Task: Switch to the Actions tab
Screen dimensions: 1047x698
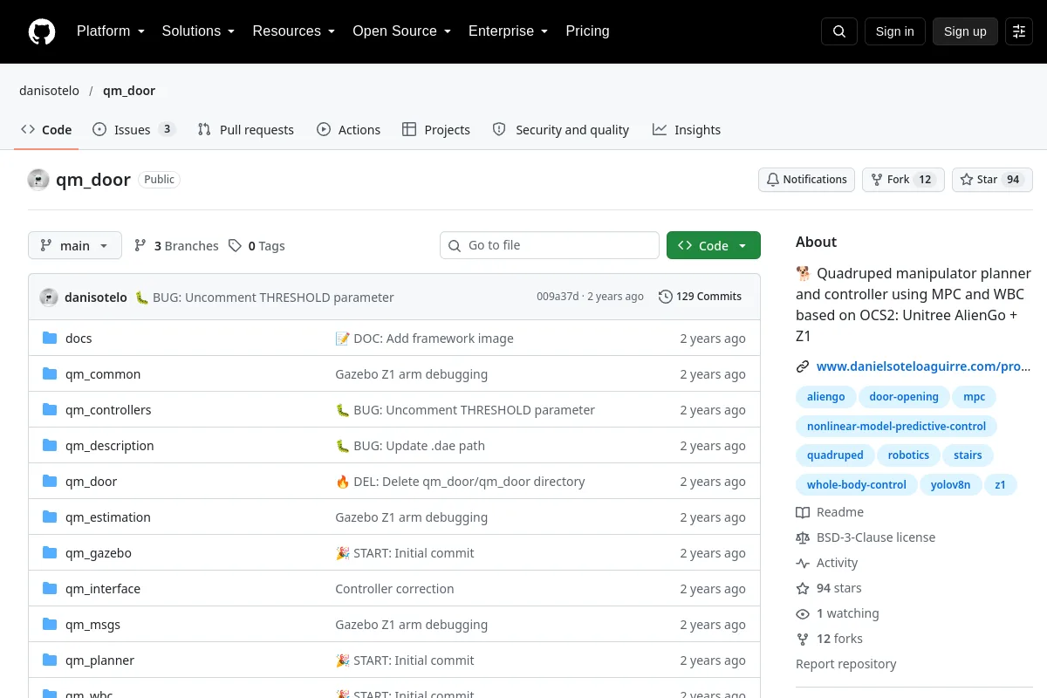Action: click(349, 129)
